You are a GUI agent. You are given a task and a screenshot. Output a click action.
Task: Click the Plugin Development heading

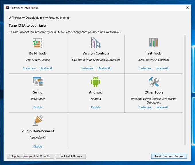pyautogui.click(x=38, y=131)
